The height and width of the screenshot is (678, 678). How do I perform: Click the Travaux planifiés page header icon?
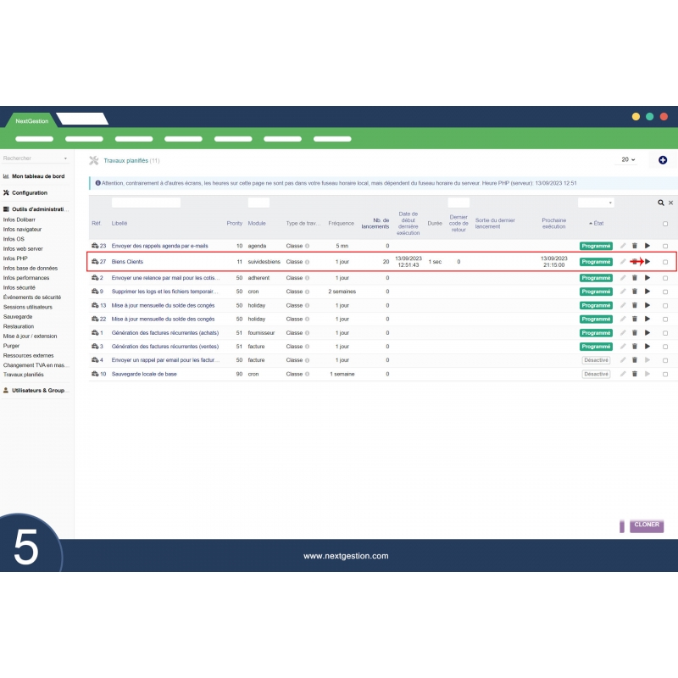pyautogui.click(x=92, y=160)
